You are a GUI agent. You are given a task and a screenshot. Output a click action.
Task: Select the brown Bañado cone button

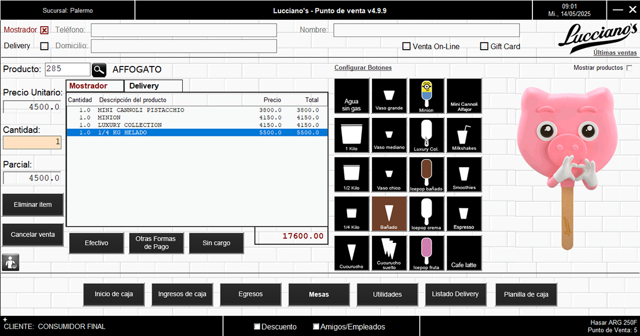point(389,213)
